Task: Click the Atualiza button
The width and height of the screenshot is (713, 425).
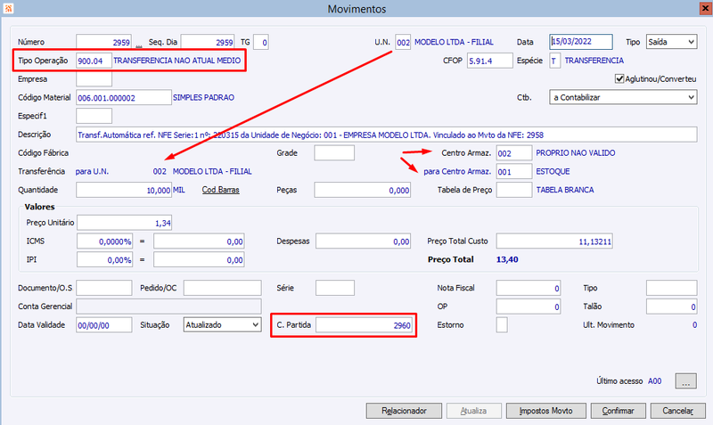Action: tap(474, 411)
